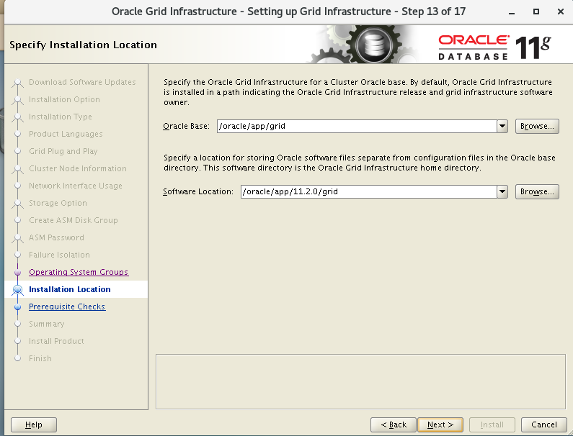Viewport: 573px width, 436px height.
Task: Click the ASM Password step text
Action: (x=56, y=237)
